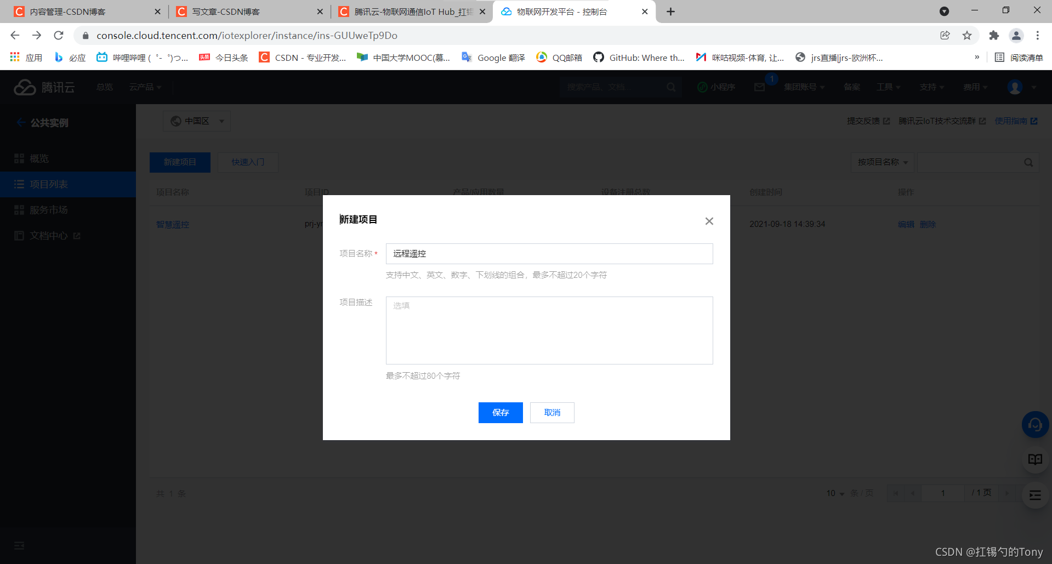Viewport: 1052px width, 564px height.
Task: Click the back arrow beside 公共实例
Action: point(21,122)
